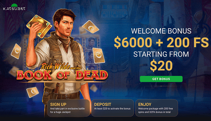Click the STARTING FROM text
Image resolution: width=211 pixels, height=121 pixels.
pyautogui.click(x=161, y=54)
